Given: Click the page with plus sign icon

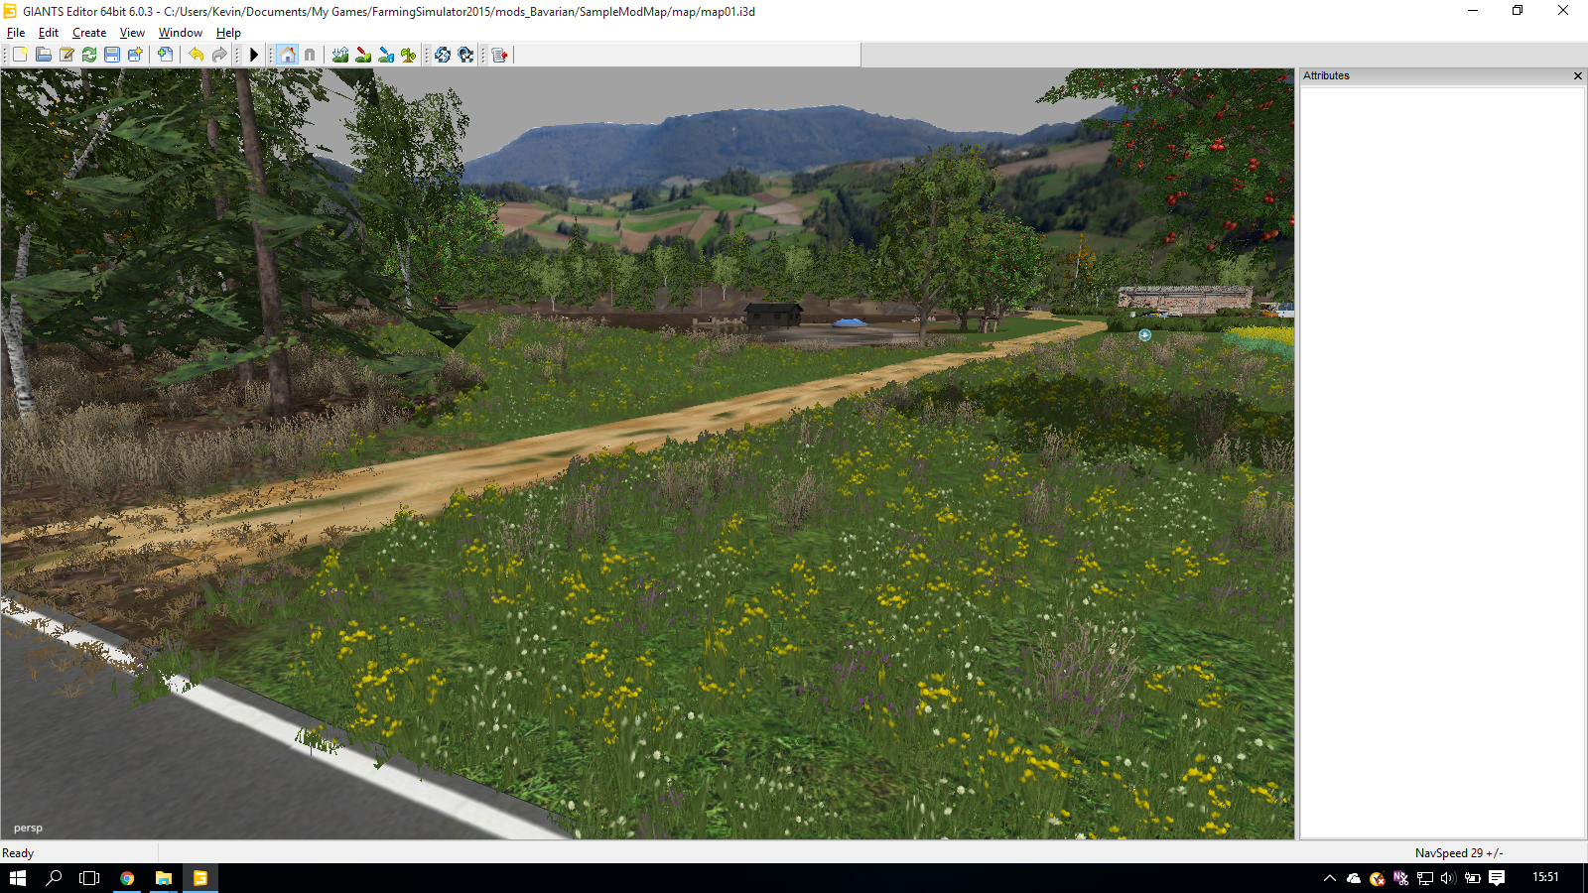Looking at the screenshot, I should [x=165, y=55].
